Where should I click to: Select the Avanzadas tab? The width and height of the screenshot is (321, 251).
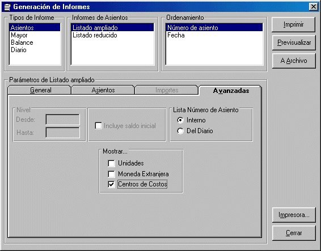point(230,90)
